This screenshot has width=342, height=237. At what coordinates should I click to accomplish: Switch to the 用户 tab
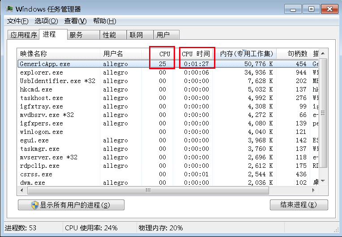[167, 35]
